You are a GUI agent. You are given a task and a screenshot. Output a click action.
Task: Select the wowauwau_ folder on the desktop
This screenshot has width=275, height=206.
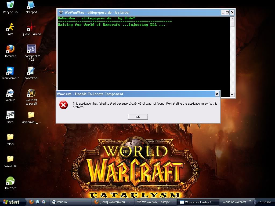(x=31, y=117)
